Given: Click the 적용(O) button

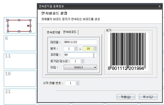Looking at the screenshot, I should (x=126, y=97).
